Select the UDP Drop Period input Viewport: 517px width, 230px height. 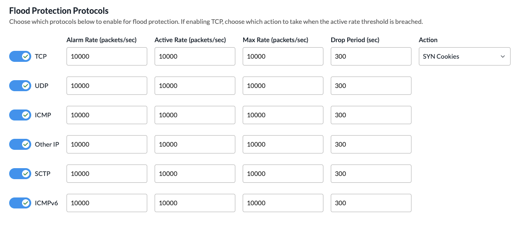click(371, 86)
